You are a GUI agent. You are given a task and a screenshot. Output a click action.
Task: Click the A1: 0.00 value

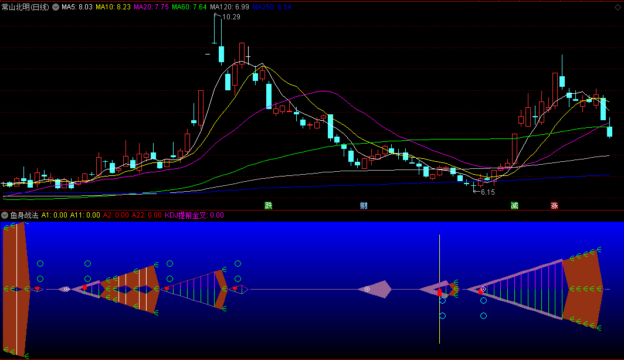55,215
